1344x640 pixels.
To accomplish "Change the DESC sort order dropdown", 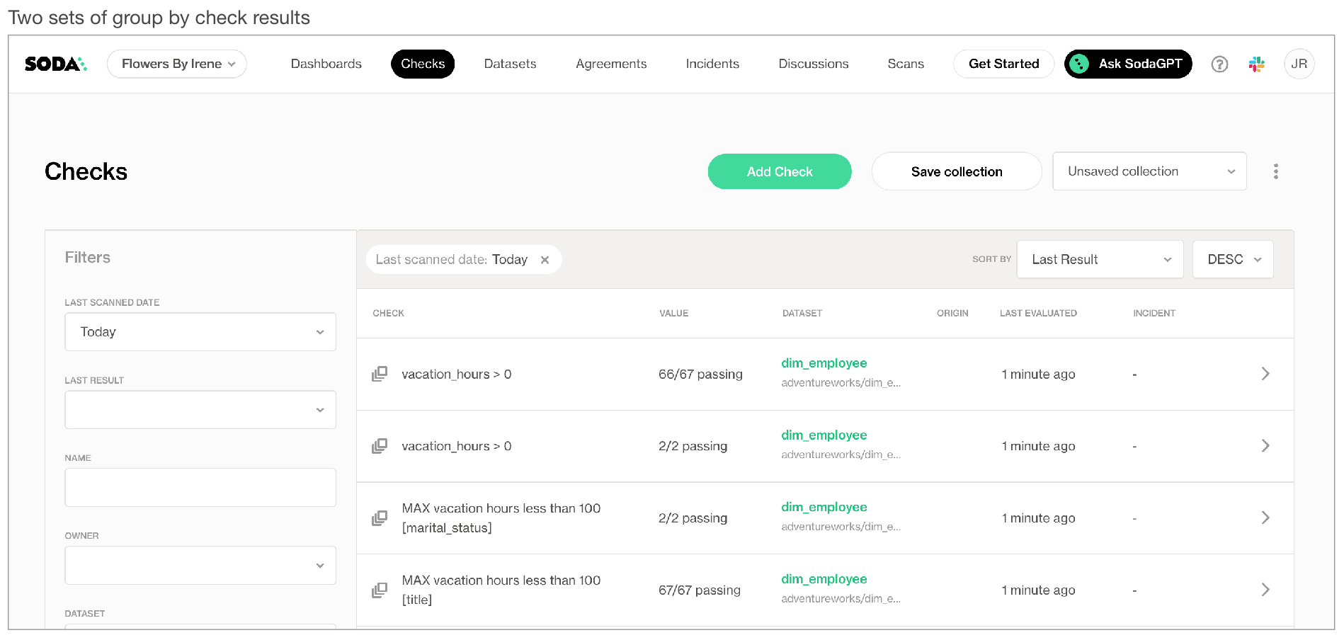I will tap(1232, 259).
